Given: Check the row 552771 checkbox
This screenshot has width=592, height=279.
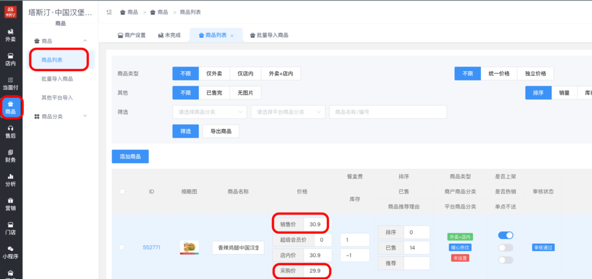Looking at the screenshot, I should pyautogui.click(x=121, y=247).
